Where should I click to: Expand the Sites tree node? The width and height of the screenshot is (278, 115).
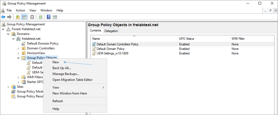point(8,87)
